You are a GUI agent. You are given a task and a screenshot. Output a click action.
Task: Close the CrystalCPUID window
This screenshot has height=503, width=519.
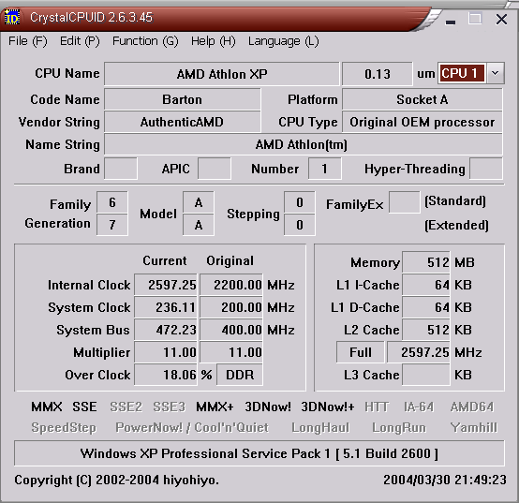(x=501, y=20)
